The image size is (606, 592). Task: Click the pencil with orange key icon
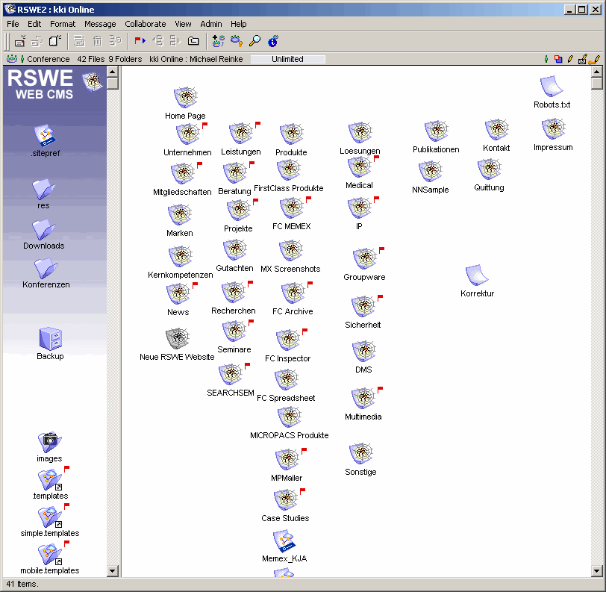click(594, 59)
